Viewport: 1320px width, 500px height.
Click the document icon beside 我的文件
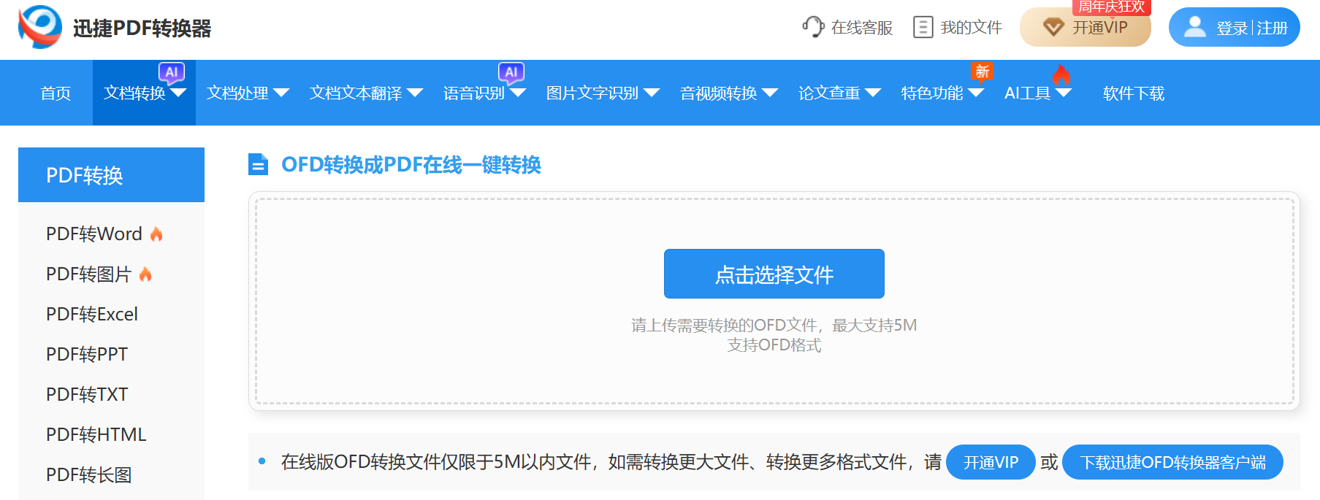pyautogui.click(x=923, y=27)
